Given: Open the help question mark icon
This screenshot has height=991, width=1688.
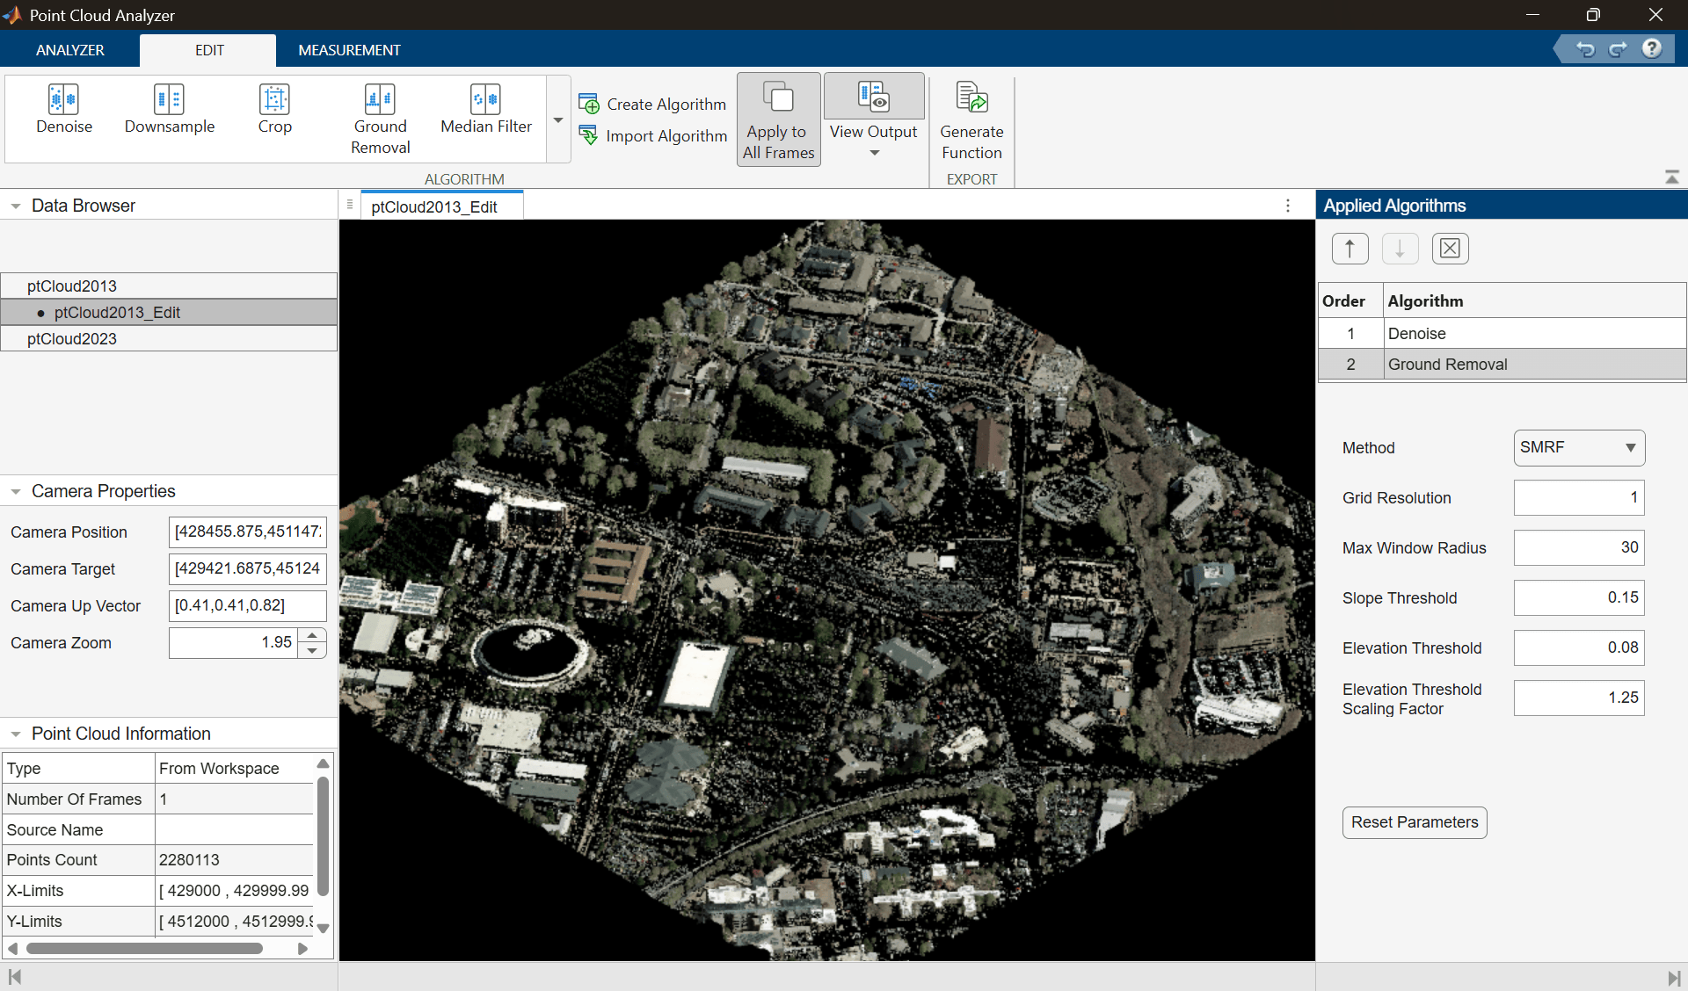Looking at the screenshot, I should click(1652, 48).
